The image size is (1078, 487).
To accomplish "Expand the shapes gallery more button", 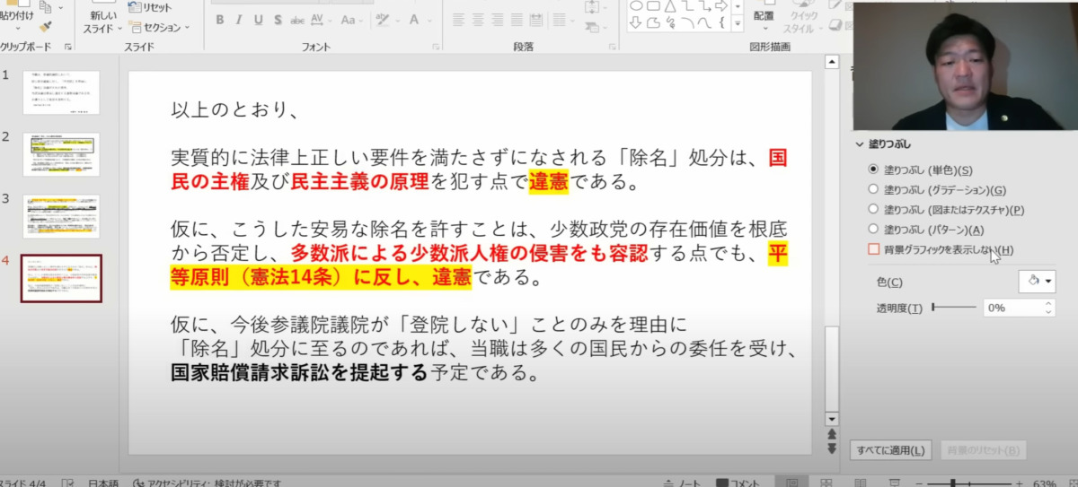I will tap(738, 24).
